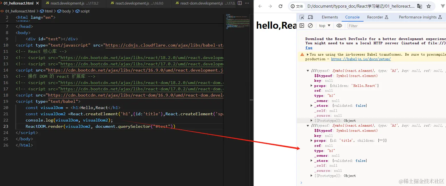Viewport: 446px width, 186px height.
Task: Bookmark this page with the star icon
Action: tap(429, 6)
